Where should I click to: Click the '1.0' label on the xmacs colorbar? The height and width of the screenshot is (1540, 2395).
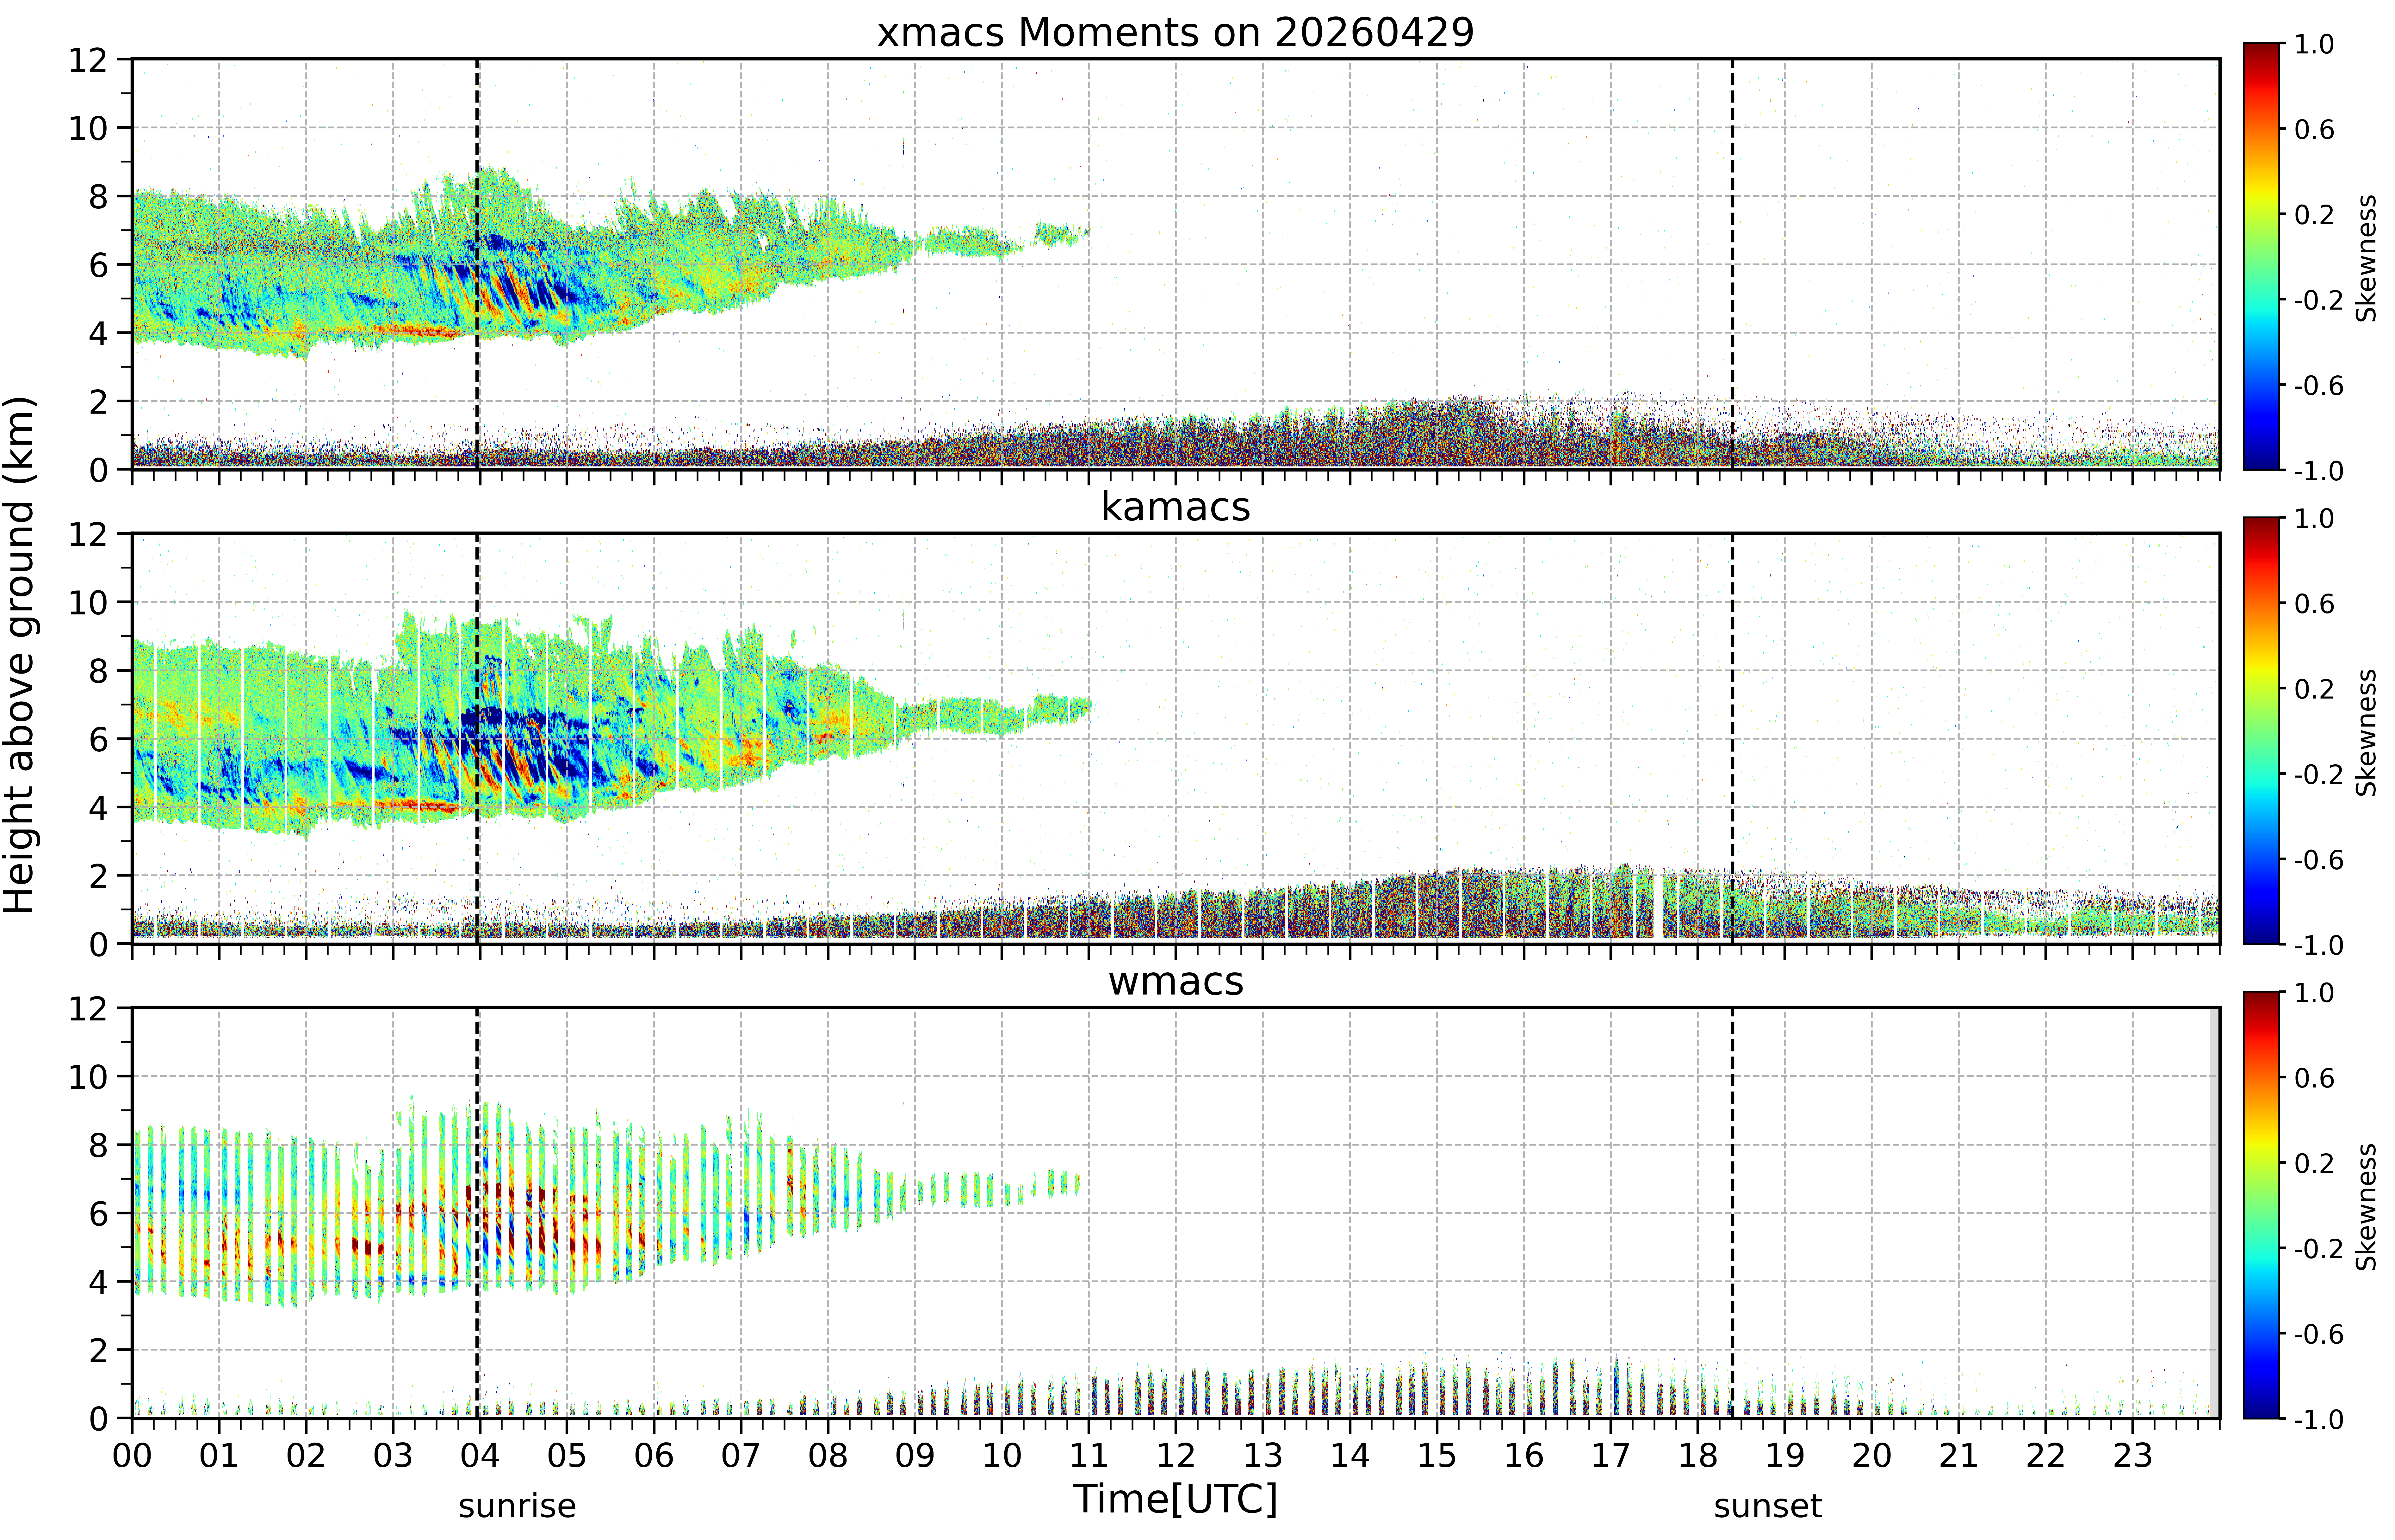click(2314, 44)
